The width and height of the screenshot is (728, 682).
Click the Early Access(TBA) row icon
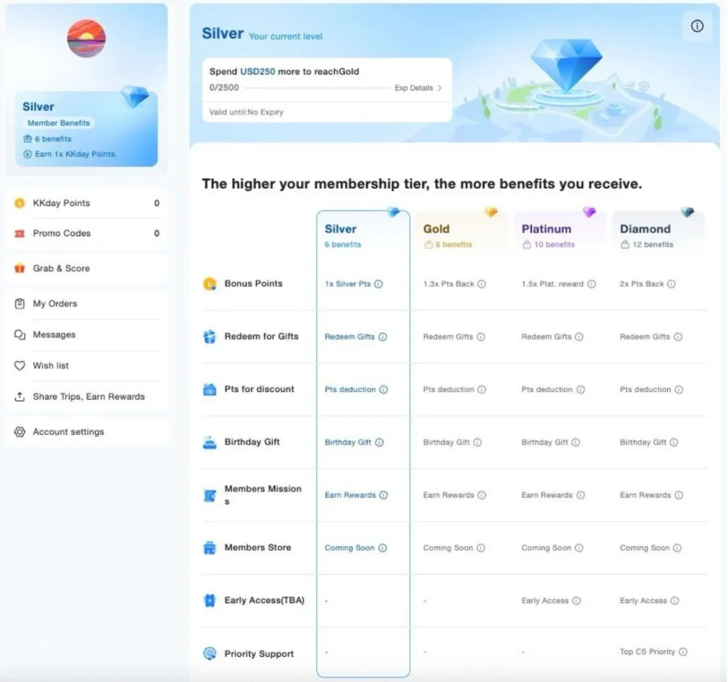tap(210, 601)
